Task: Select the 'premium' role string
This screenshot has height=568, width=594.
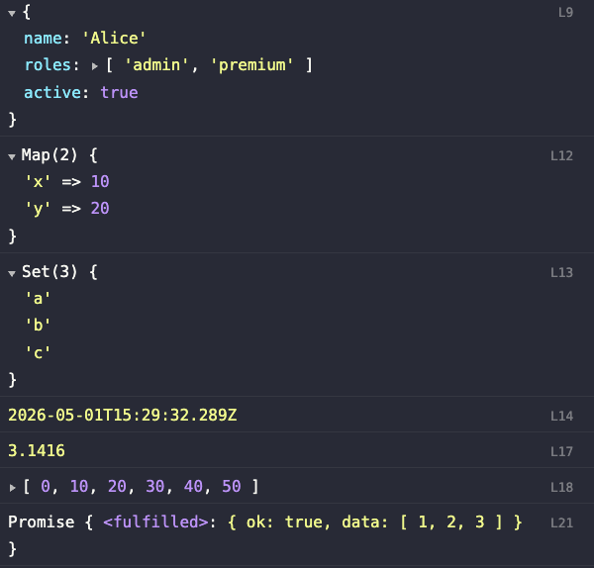Action: [251, 65]
